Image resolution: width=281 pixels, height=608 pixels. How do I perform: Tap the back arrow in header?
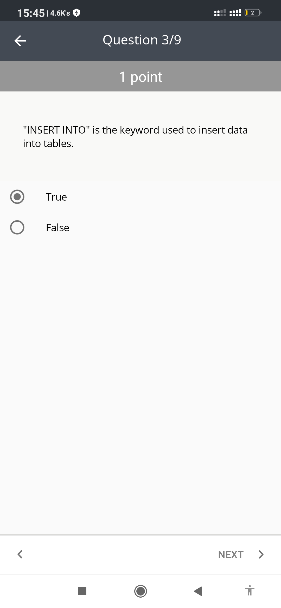pyautogui.click(x=20, y=41)
